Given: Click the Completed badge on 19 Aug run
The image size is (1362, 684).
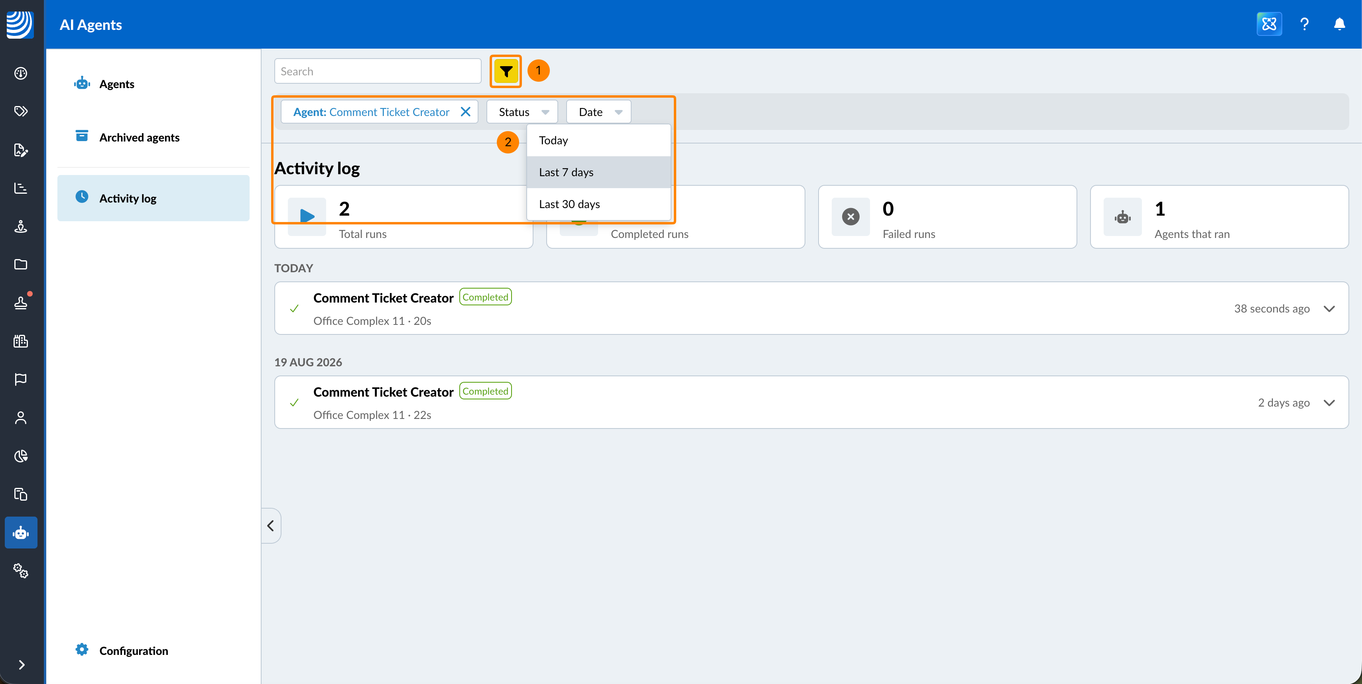Looking at the screenshot, I should (485, 391).
